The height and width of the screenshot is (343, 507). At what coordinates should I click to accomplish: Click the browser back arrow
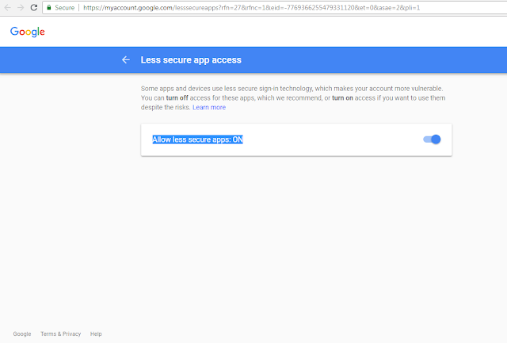click(x=7, y=7)
